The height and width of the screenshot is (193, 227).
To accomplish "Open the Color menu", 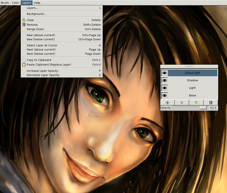I will click(15, 3).
